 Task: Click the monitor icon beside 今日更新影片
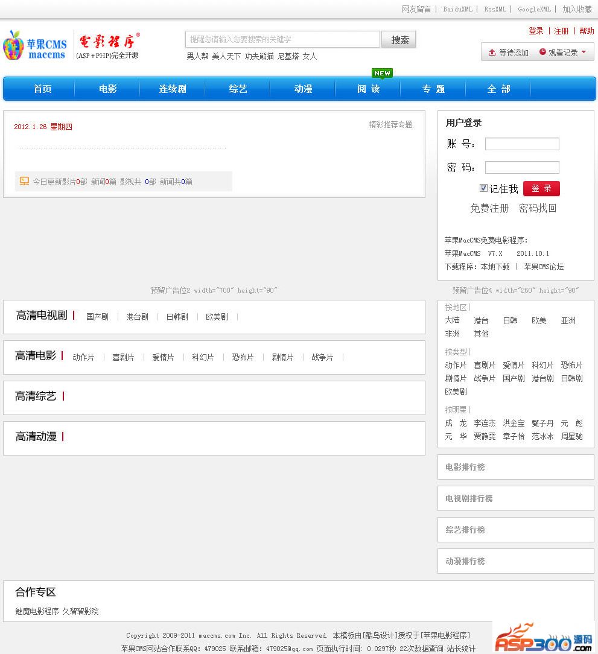coord(24,181)
